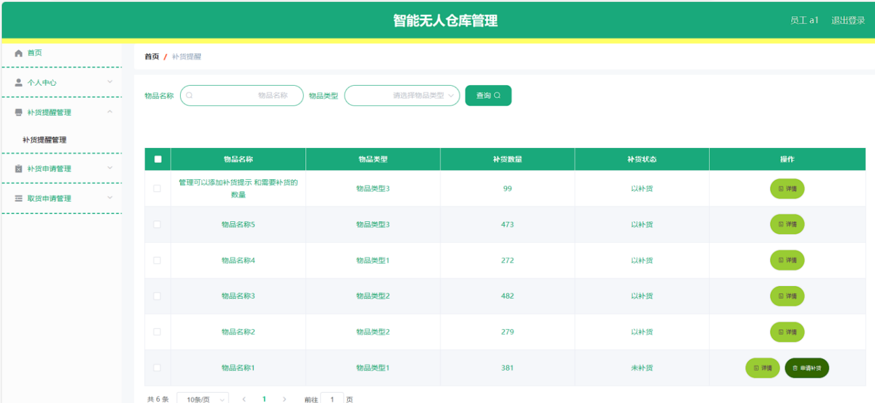Click the quantity cell 279
Viewport: 875px width, 403px height.
pos(508,332)
